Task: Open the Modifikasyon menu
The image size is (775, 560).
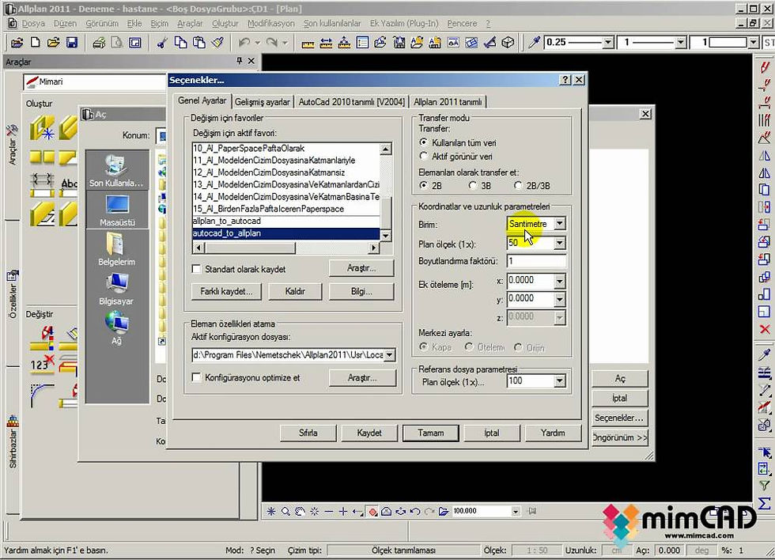Action: point(270,23)
